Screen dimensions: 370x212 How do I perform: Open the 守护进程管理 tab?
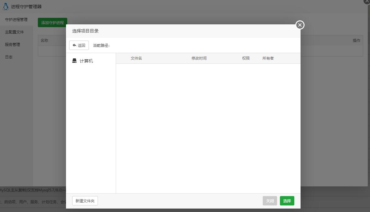16,20
